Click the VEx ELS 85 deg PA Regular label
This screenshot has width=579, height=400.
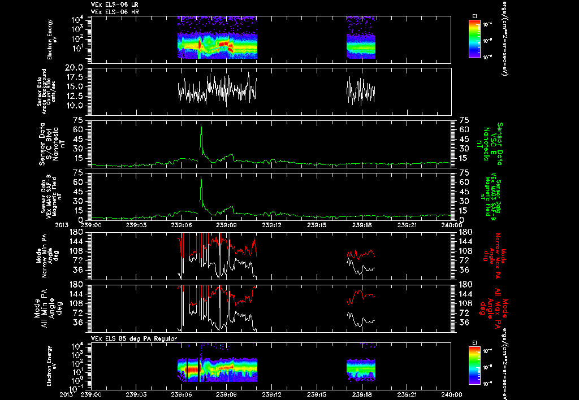click(x=134, y=338)
